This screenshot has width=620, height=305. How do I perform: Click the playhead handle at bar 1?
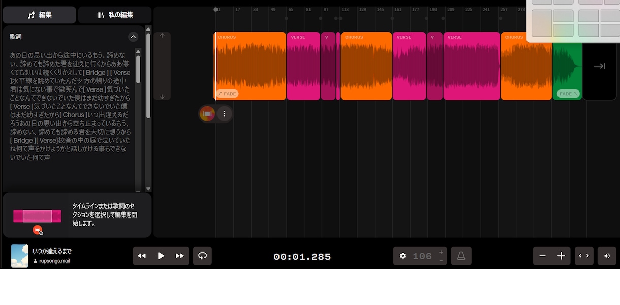216,9
